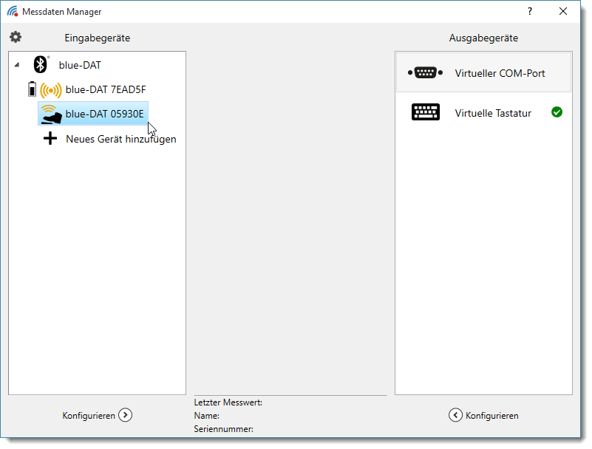Image resolution: width=592 pixels, height=449 pixels.
Task: Click the wireless signal icon of blue-DAT 7EAD5F
Action: pos(51,90)
